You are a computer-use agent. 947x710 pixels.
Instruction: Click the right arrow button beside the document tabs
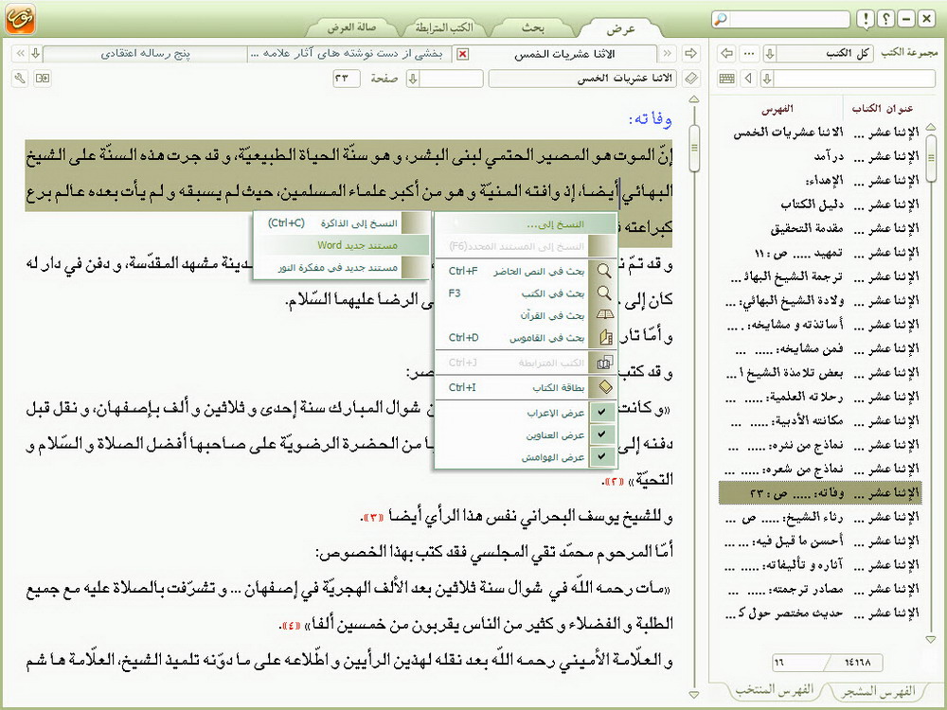690,54
